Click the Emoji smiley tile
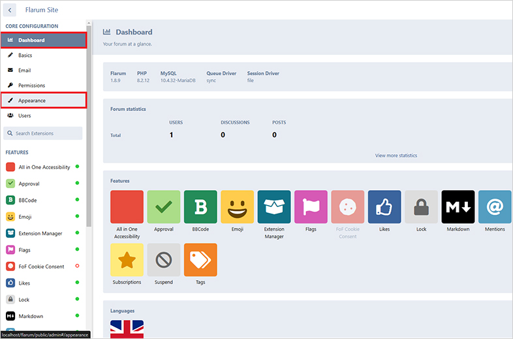The height and width of the screenshot is (339, 513). tap(237, 207)
